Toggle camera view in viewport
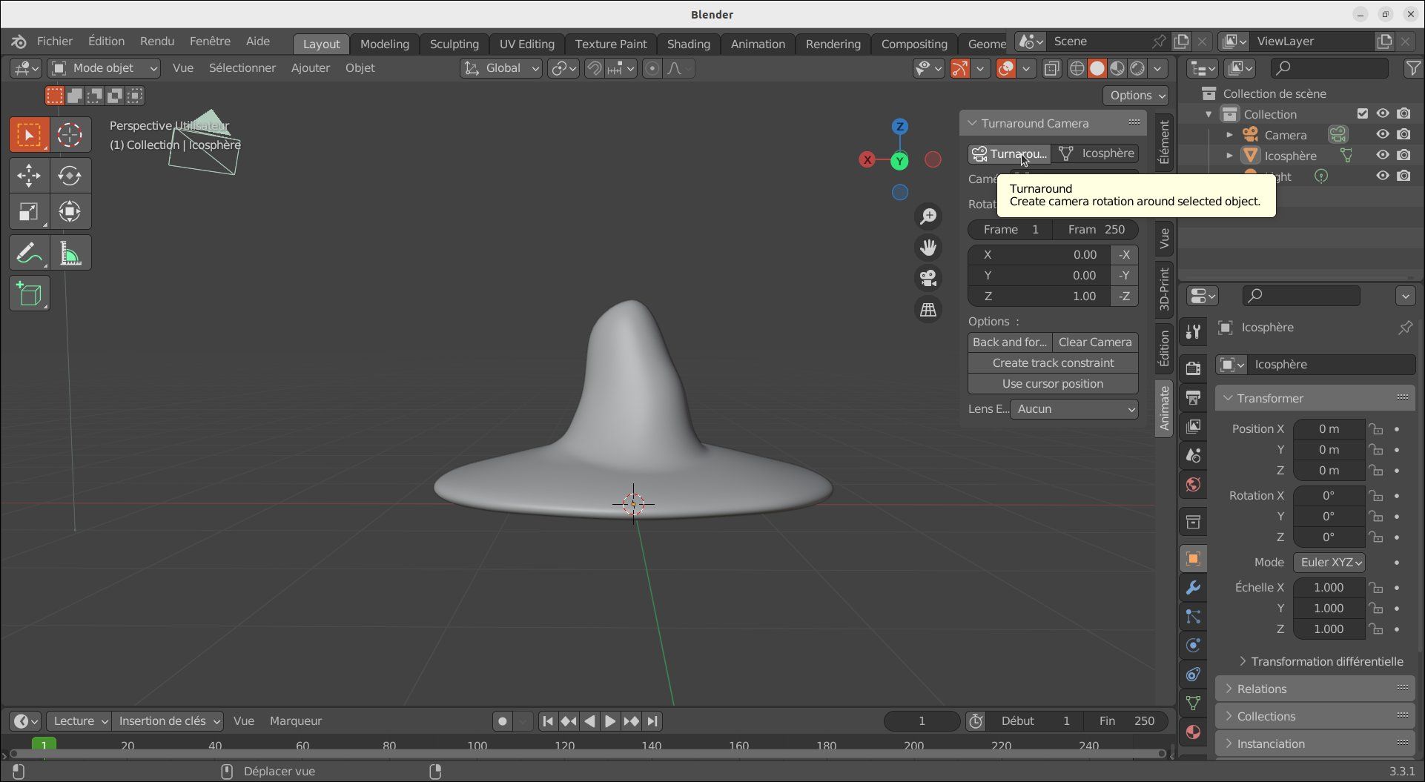 [928, 279]
